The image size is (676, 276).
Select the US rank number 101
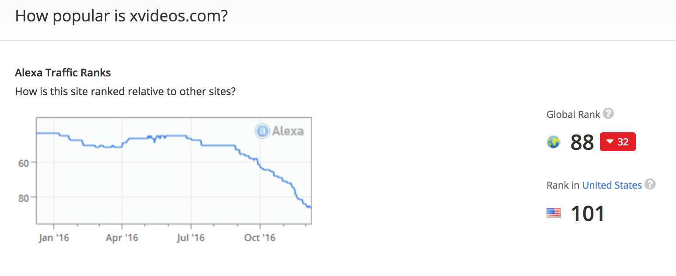click(588, 214)
